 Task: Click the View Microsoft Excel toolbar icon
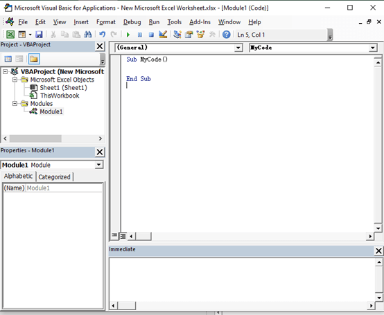coord(10,35)
